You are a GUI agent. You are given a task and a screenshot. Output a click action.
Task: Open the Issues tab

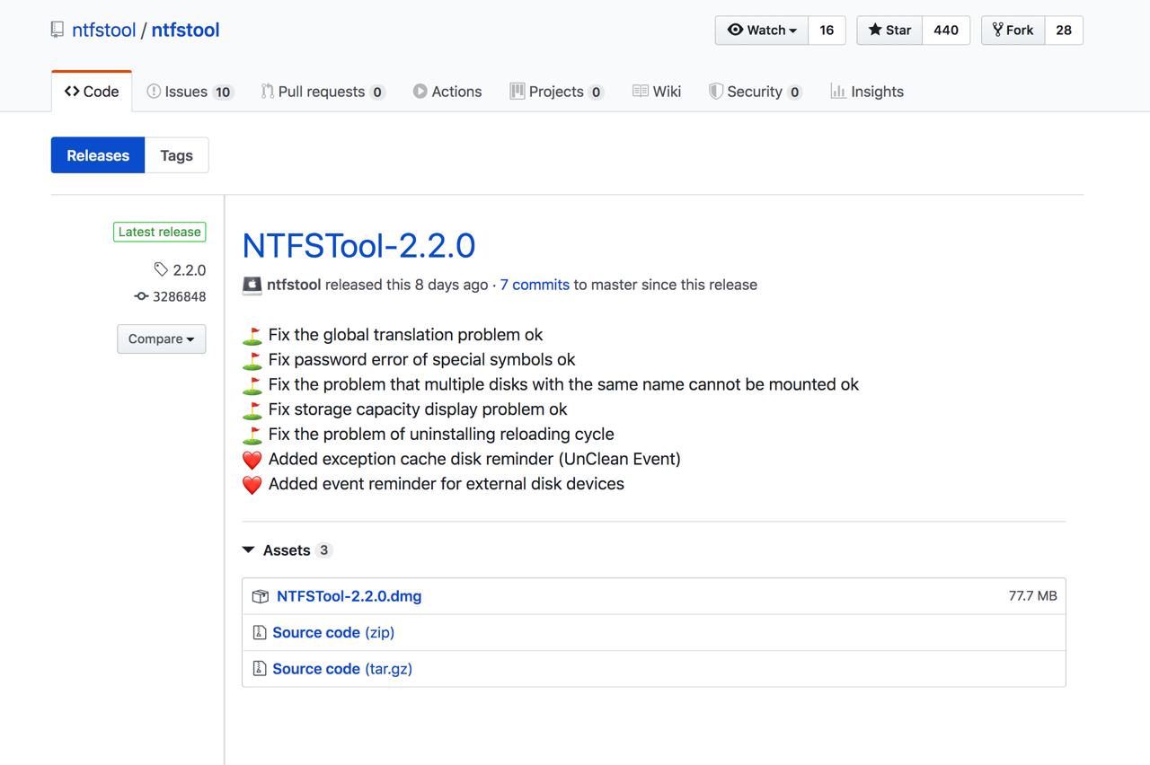pyautogui.click(x=190, y=92)
